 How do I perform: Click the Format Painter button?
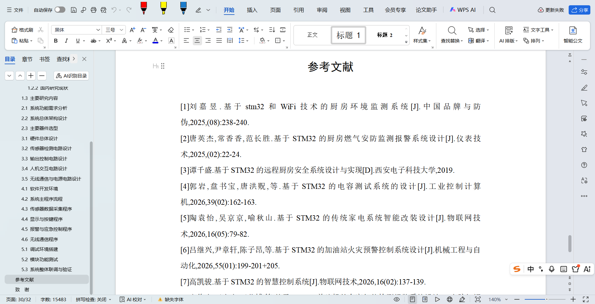22,30
